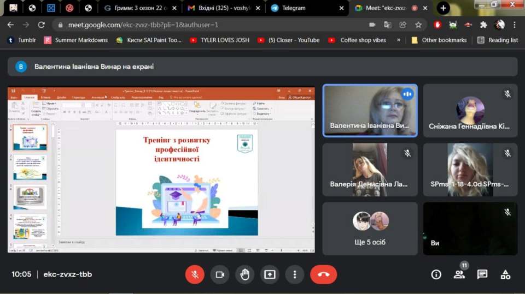The height and width of the screenshot is (294, 525).
Task: Expand hidden bookmarks chevron
Action: click(399, 40)
